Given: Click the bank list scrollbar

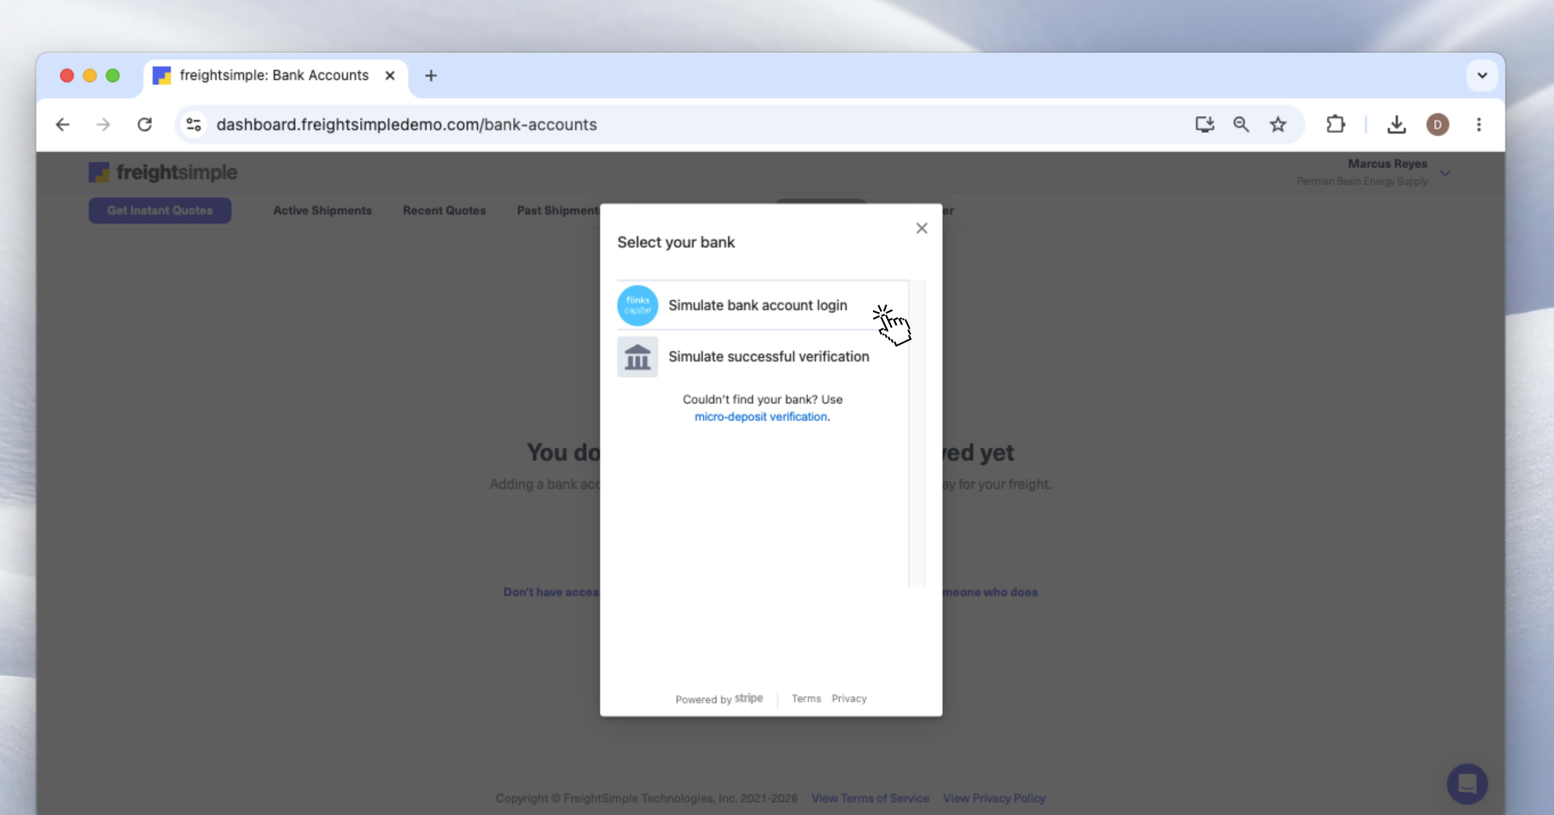Looking at the screenshot, I should tap(917, 433).
